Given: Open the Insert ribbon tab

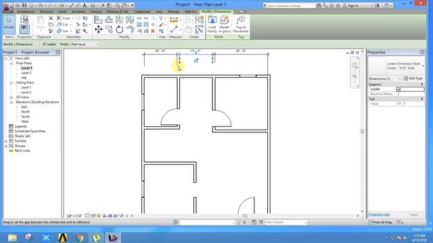Looking at the screenshot, I should 62,11.
